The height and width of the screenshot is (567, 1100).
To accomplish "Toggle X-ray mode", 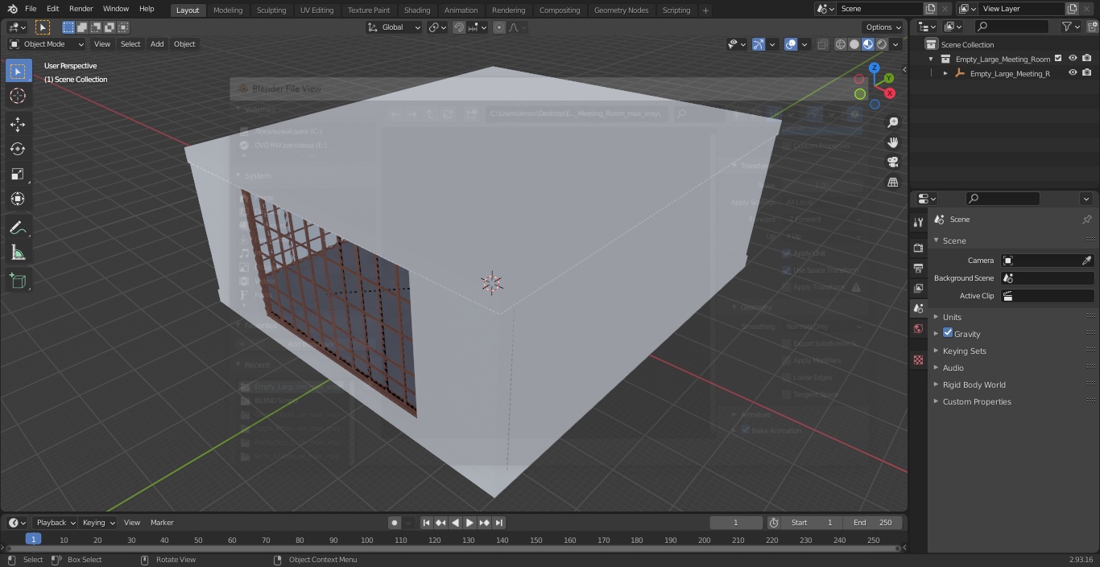I will (822, 44).
